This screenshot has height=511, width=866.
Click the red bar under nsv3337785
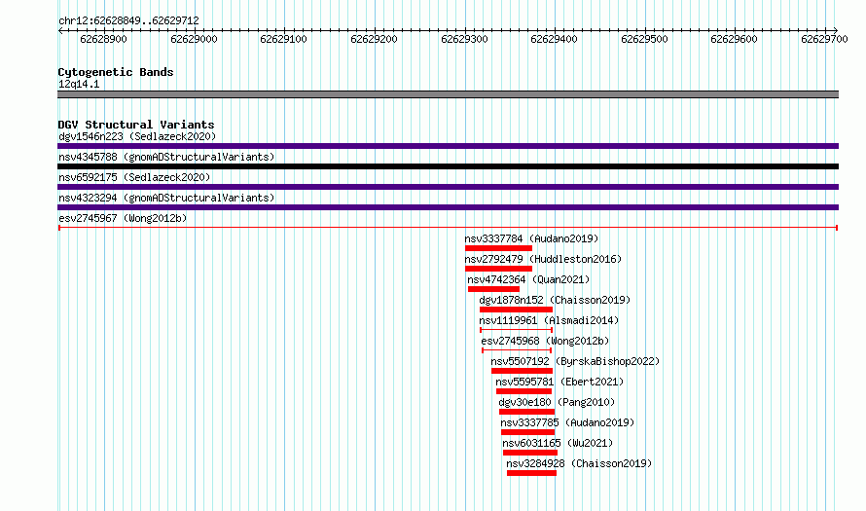click(528, 432)
